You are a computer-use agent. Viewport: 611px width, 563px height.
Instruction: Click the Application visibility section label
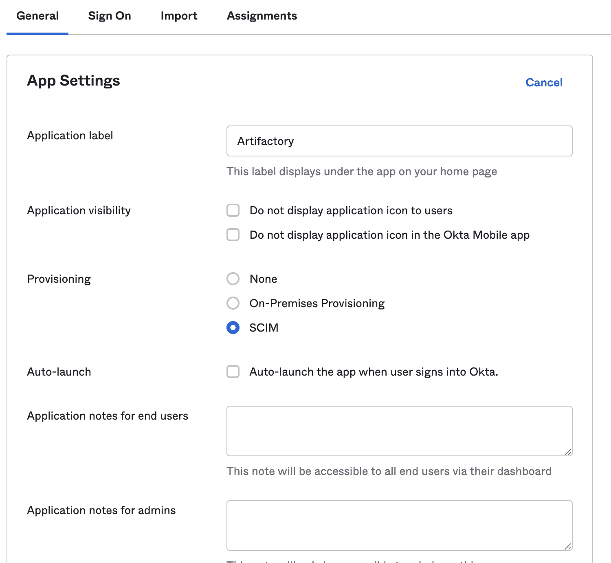[x=79, y=210]
